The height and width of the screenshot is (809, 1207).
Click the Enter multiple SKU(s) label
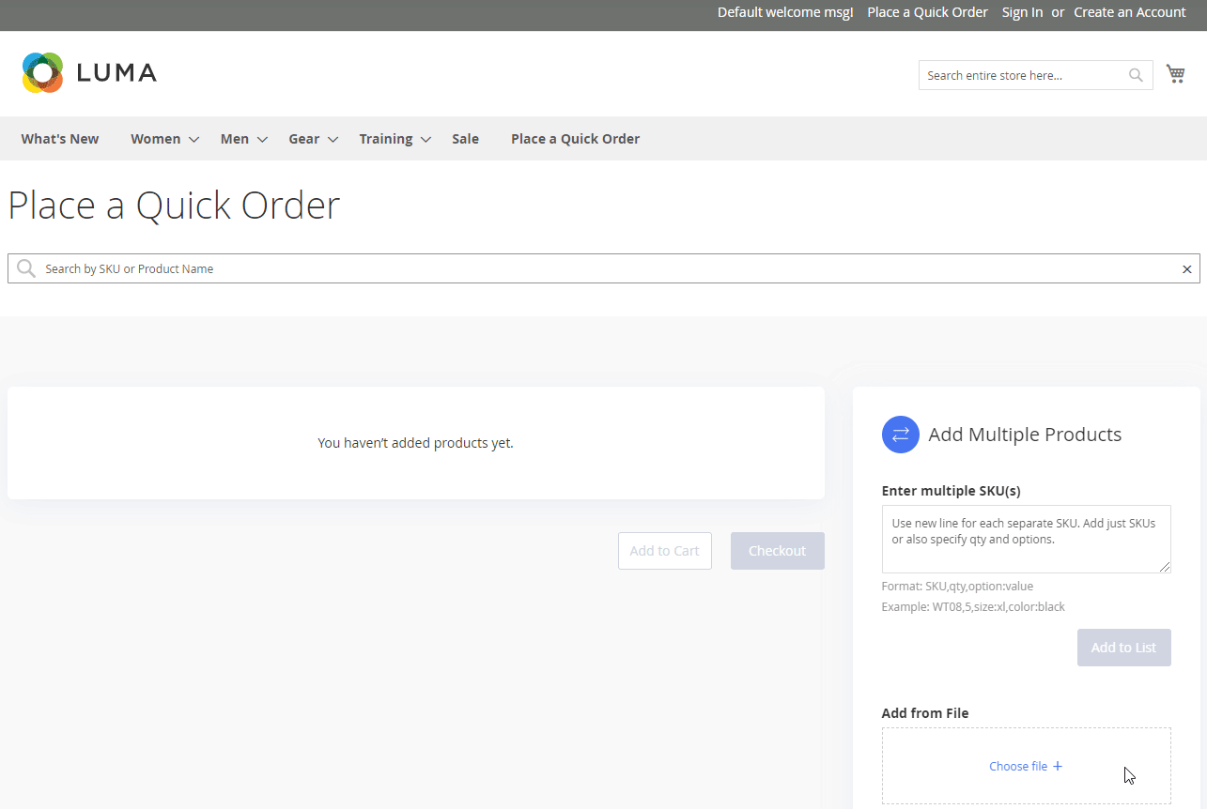click(951, 491)
